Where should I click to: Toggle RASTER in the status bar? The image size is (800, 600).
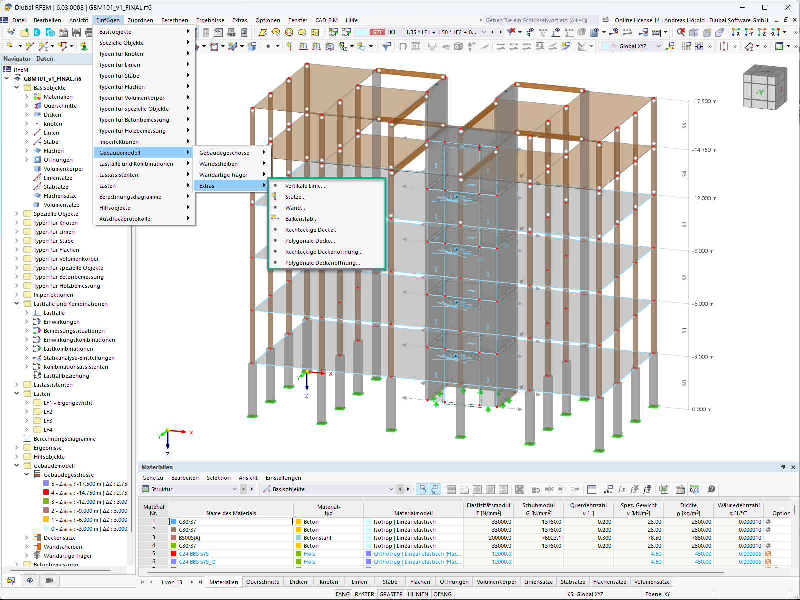coord(364,594)
